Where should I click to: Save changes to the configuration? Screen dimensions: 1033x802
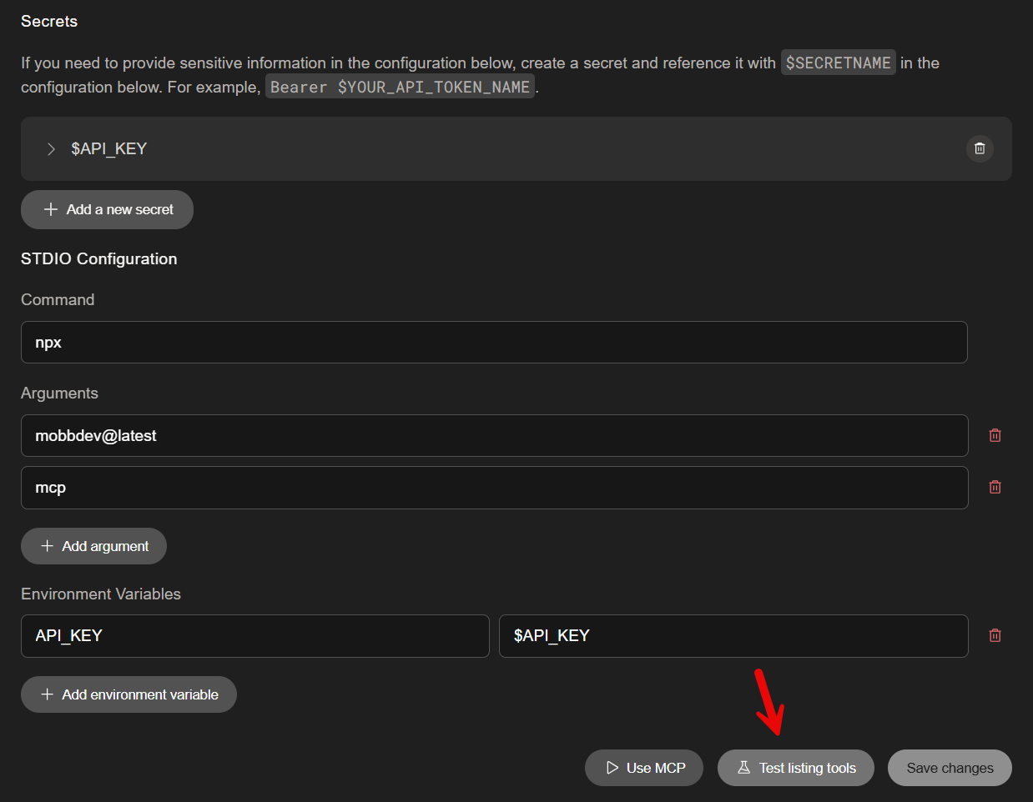(949, 768)
